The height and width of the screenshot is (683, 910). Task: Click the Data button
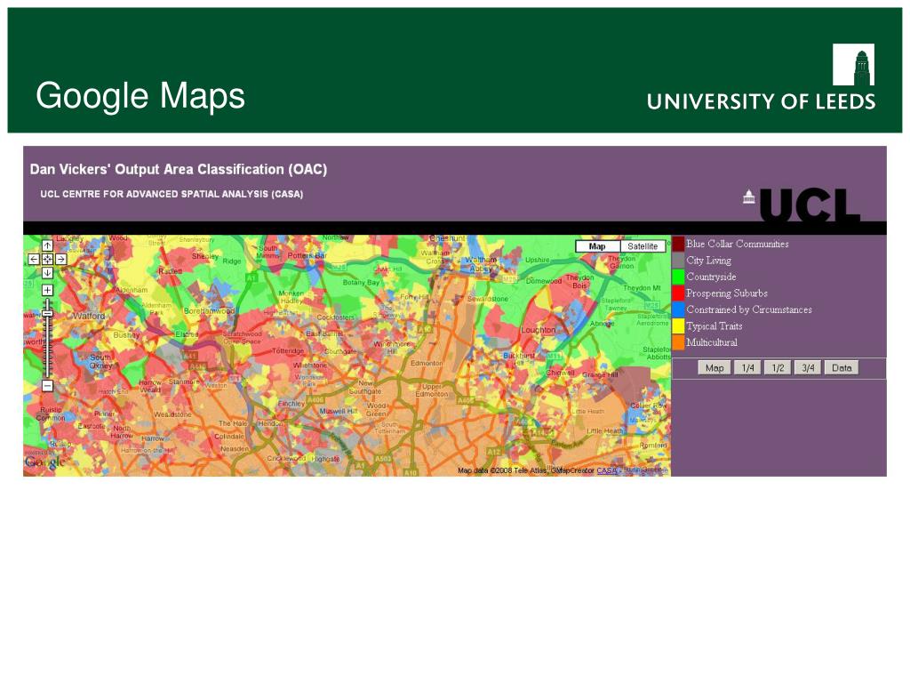point(842,367)
